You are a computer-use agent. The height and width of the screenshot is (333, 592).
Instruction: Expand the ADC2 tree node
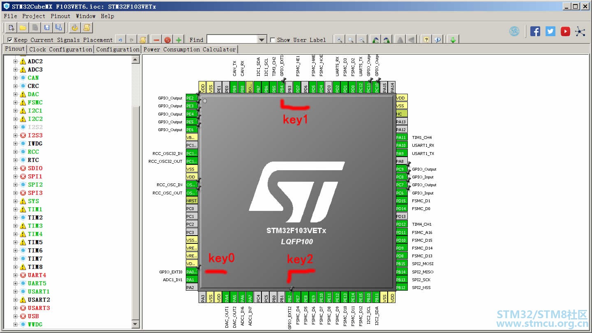tap(16, 61)
